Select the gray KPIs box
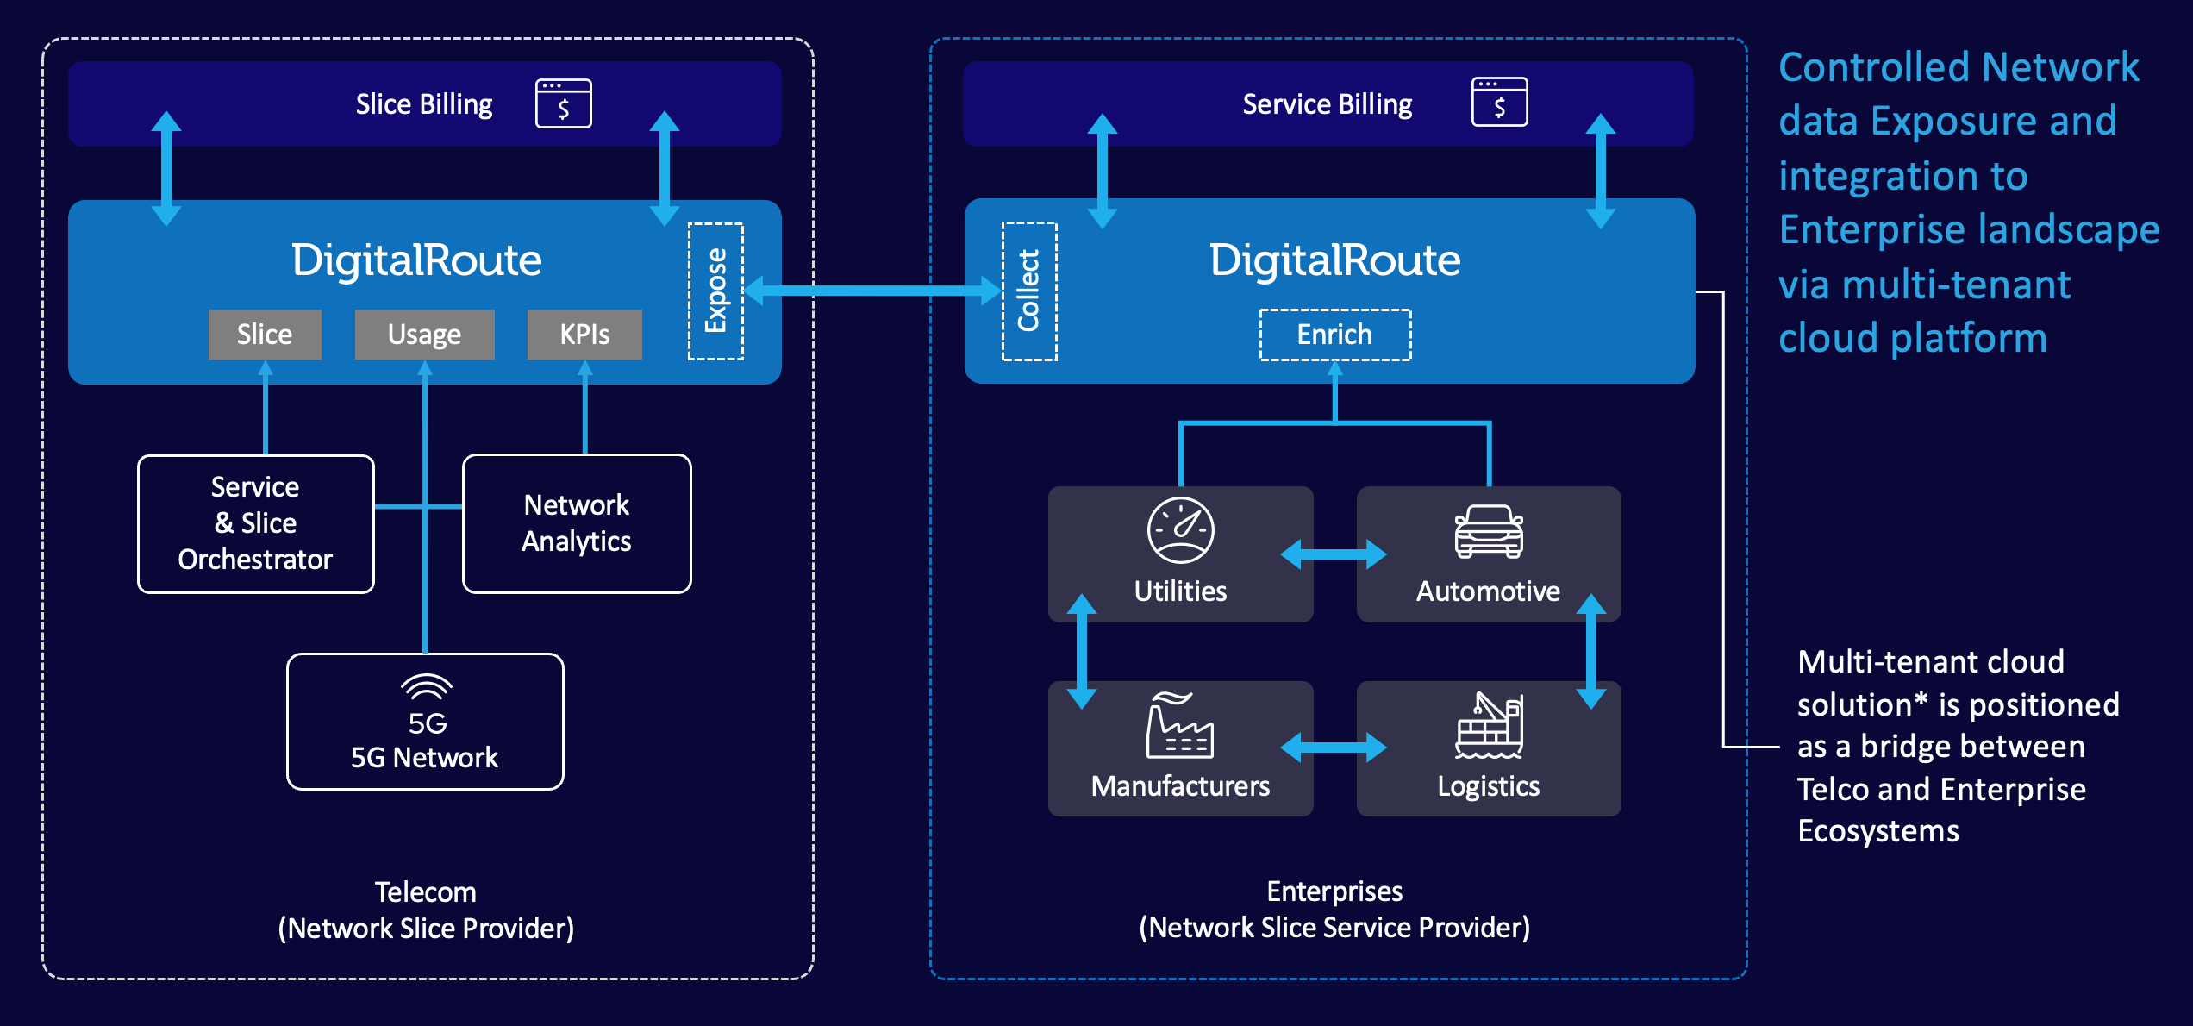Viewport: 2193px width, 1026px height. (x=584, y=335)
